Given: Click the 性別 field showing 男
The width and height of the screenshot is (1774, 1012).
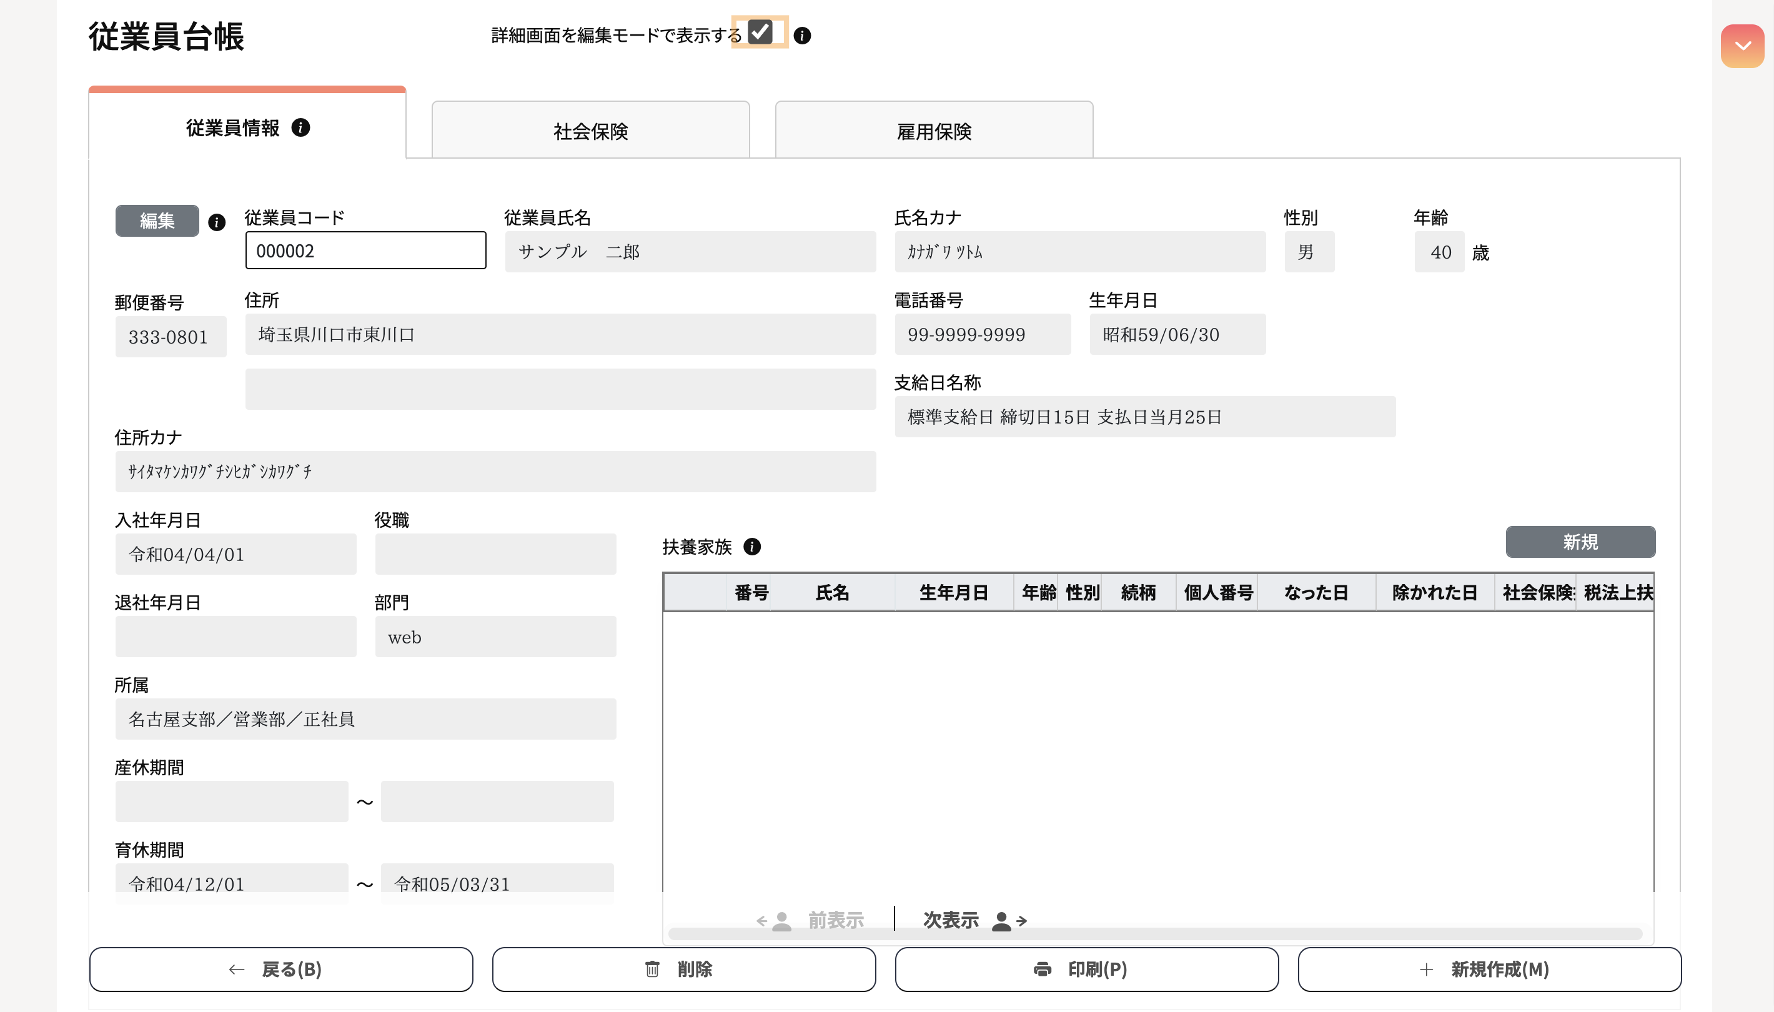Looking at the screenshot, I should (1309, 252).
